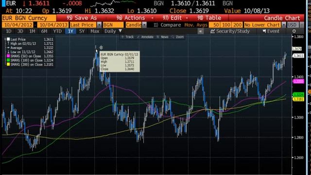The height and width of the screenshot is (175, 311).
Task: Click the Mov. Avgs label
Action: [196, 25]
